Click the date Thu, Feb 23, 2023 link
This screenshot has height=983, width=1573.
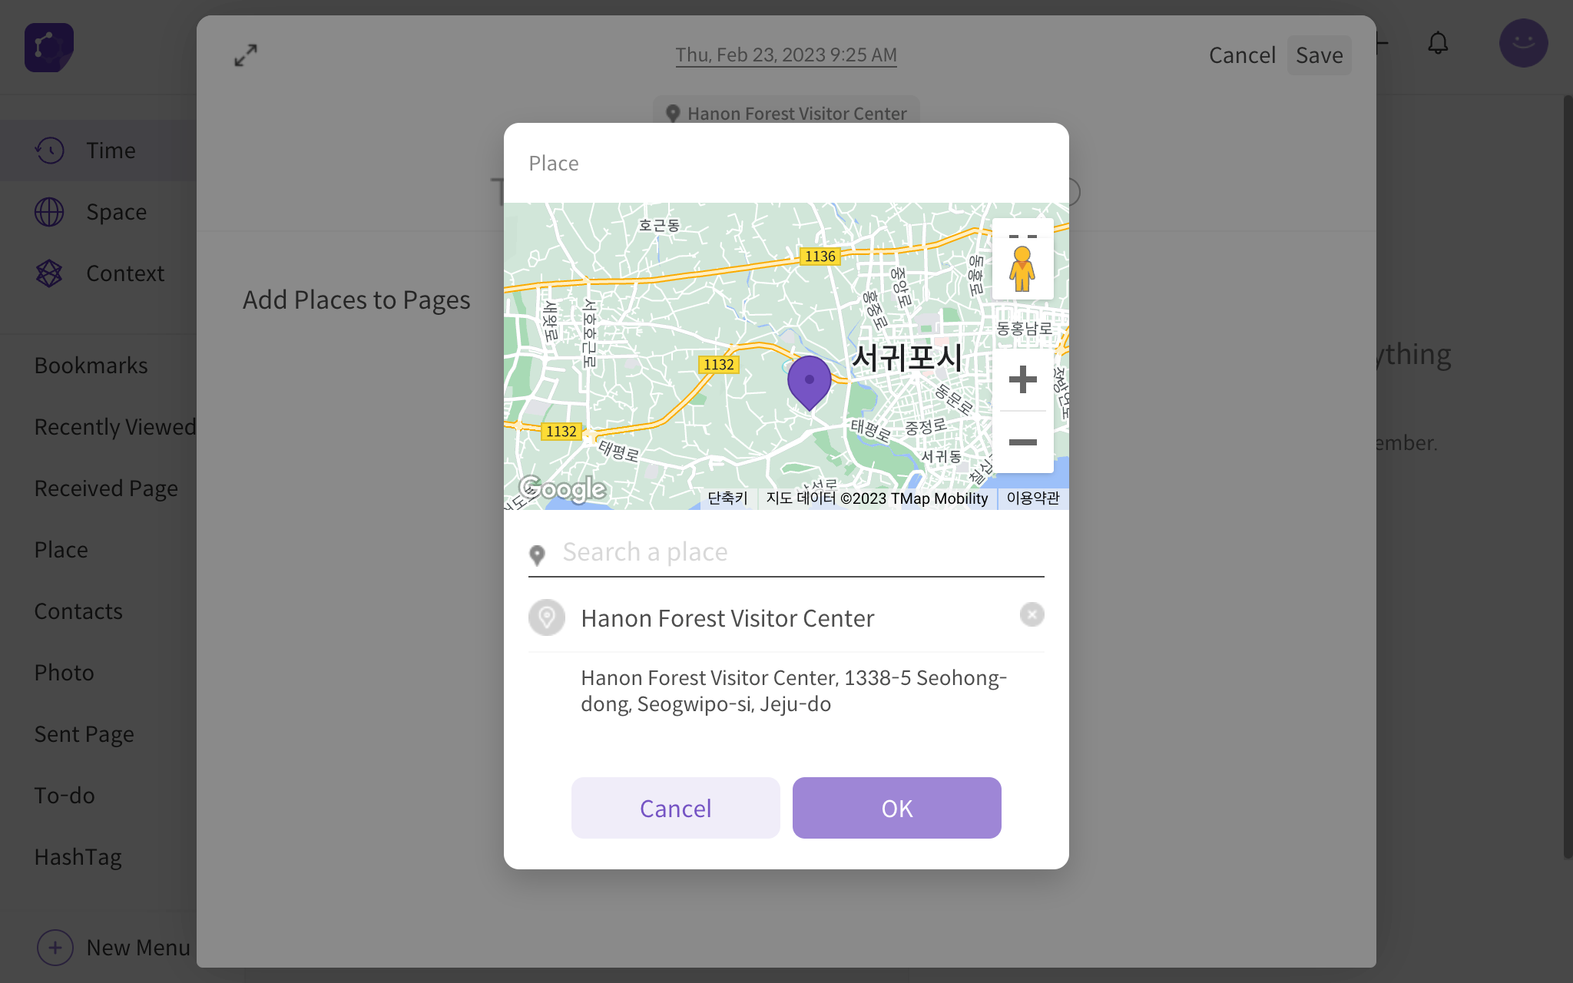pos(786,55)
